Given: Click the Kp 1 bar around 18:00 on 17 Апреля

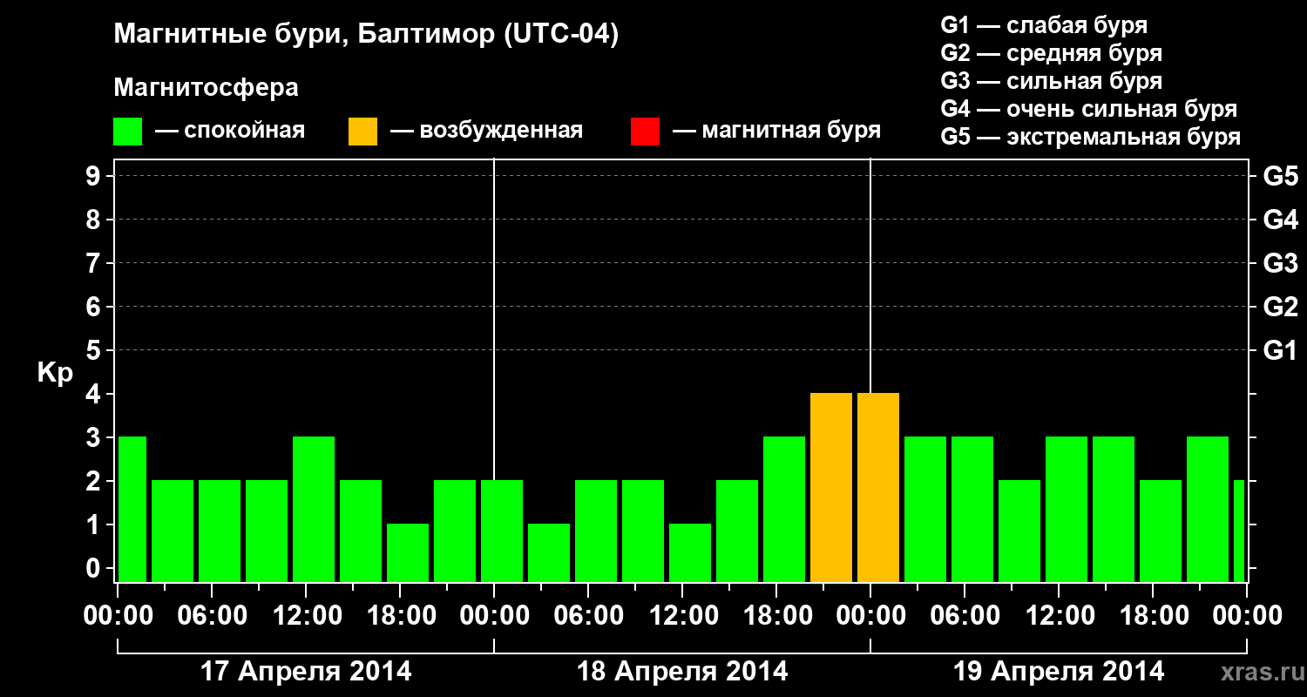Looking at the screenshot, I should click(408, 553).
